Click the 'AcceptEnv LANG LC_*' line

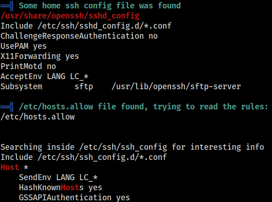pos(45,77)
